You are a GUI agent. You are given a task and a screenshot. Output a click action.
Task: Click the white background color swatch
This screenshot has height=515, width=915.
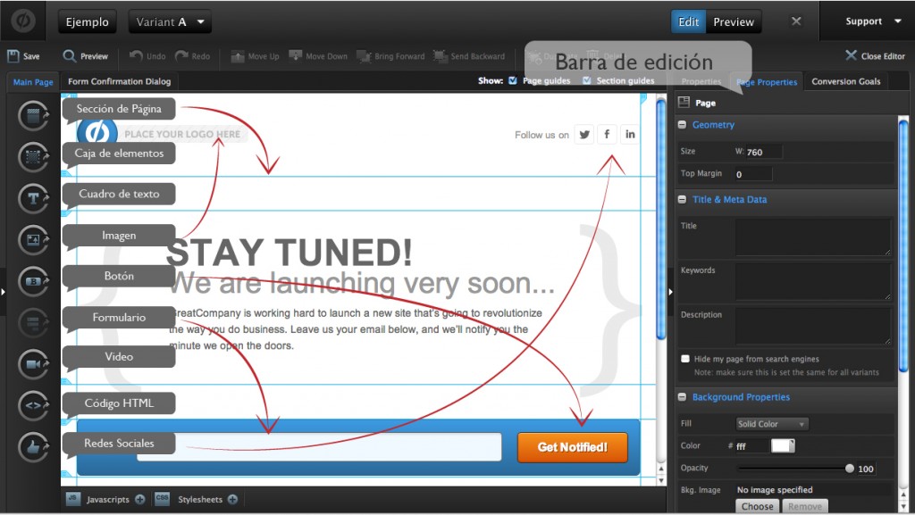click(x=782, y=445)
